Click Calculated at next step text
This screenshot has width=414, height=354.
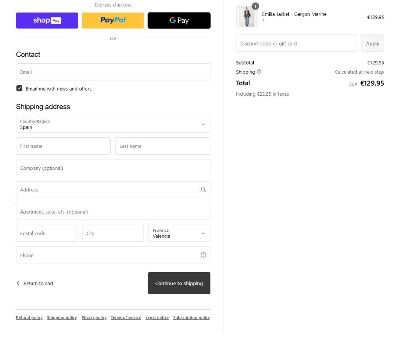point(359,72)
